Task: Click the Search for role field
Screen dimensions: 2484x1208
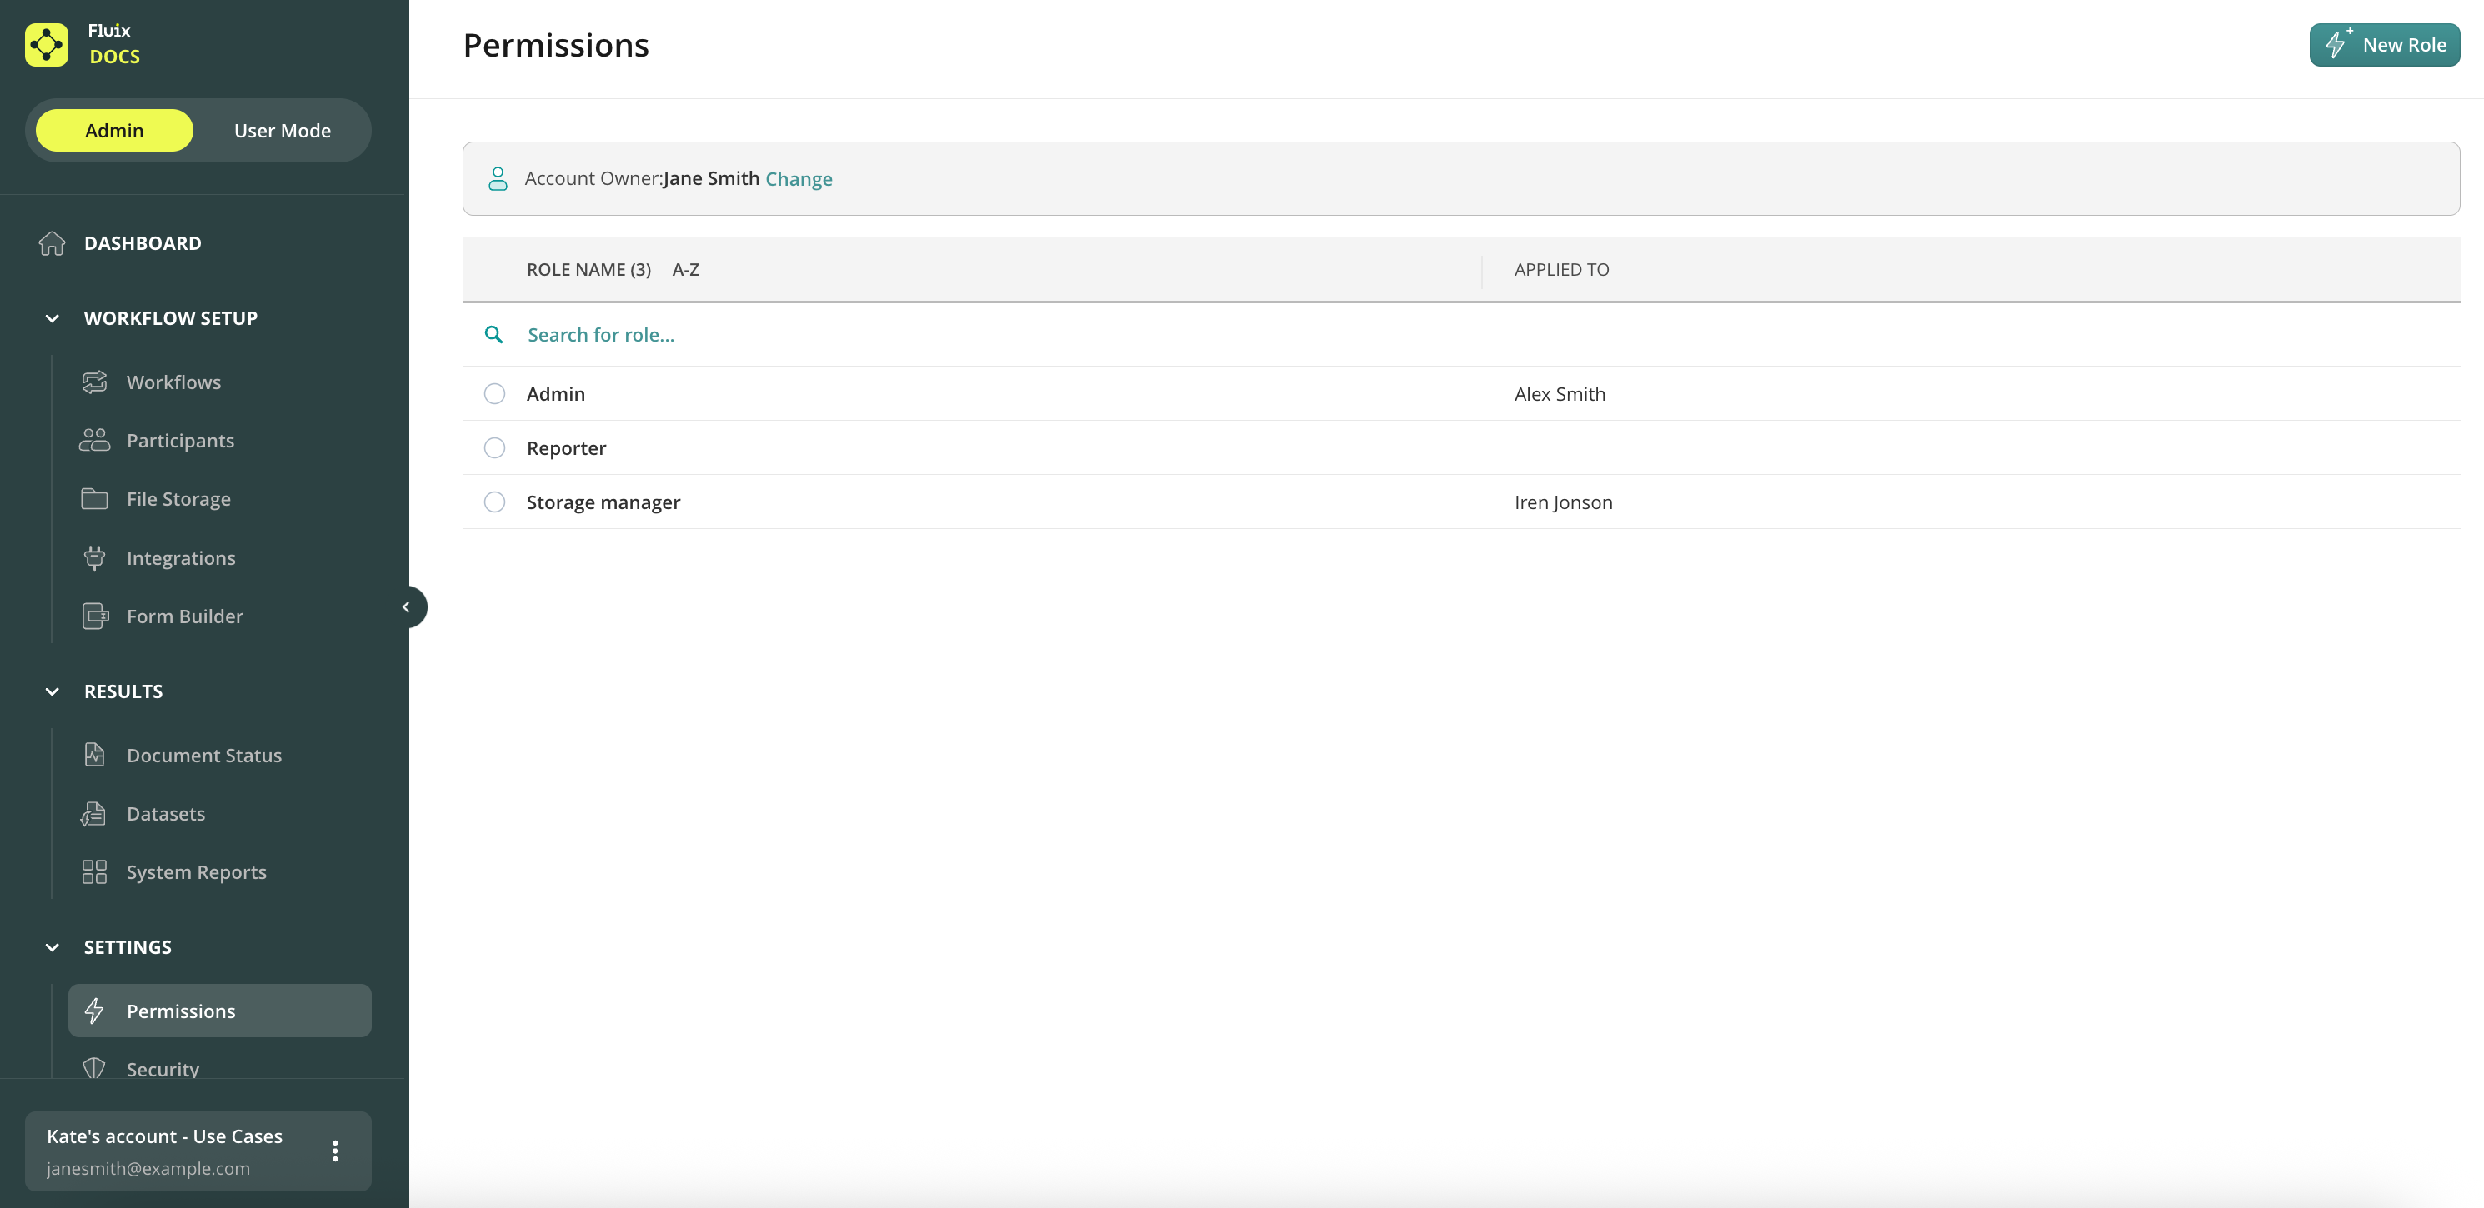Action: pyautogui.click(x=601, y=335)
